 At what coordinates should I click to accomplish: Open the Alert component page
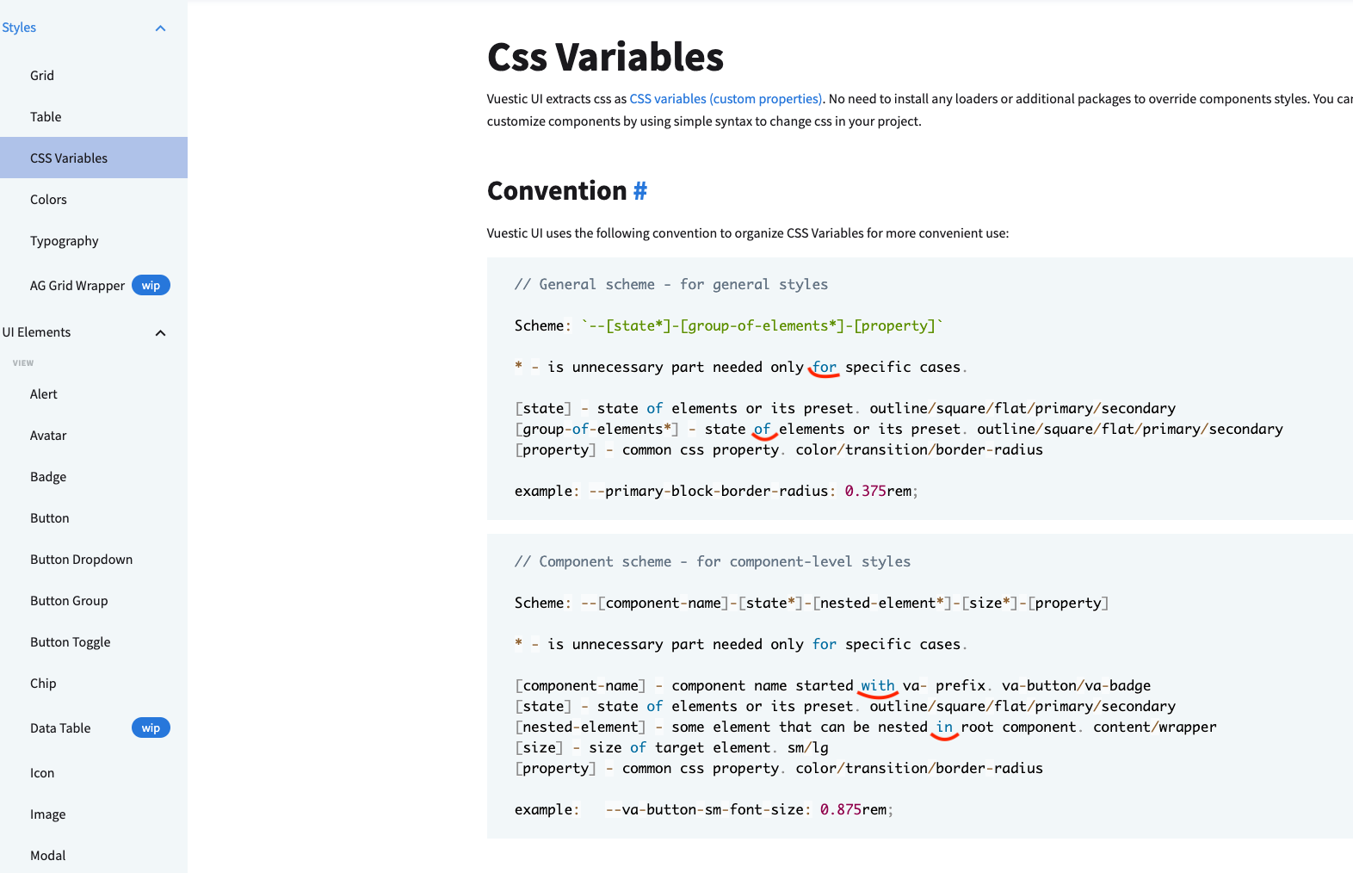(43, 393)
